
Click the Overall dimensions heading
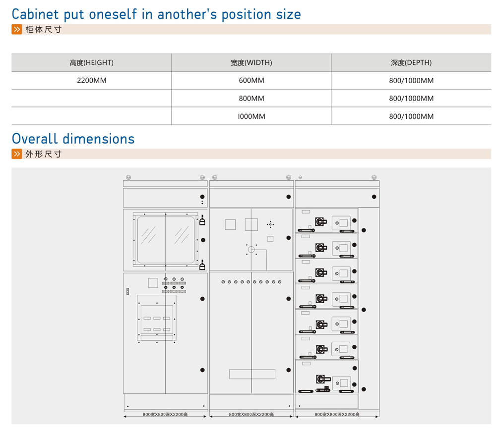73,139
